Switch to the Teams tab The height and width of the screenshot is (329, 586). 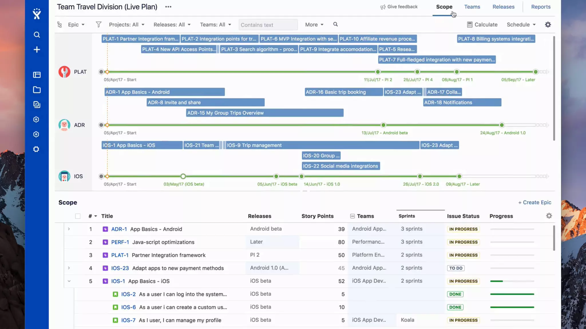pyautogui.click(x=472, y=7)
